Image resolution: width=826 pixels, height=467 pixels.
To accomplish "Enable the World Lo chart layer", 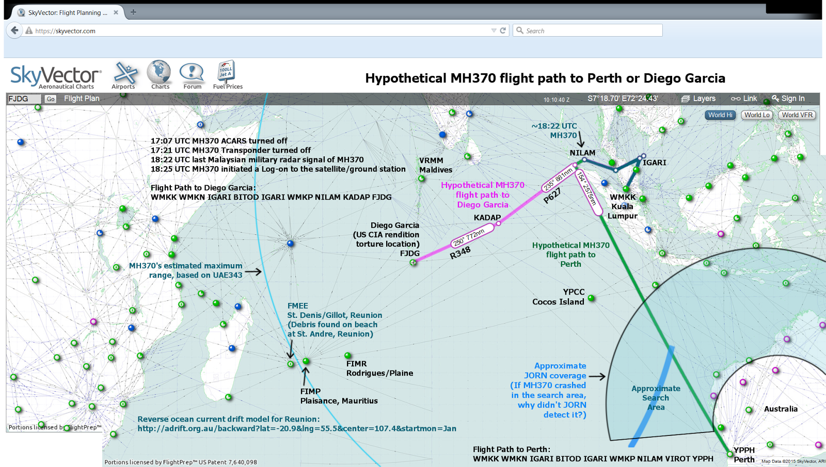I will pyautogui.click(x=757, y=115).
